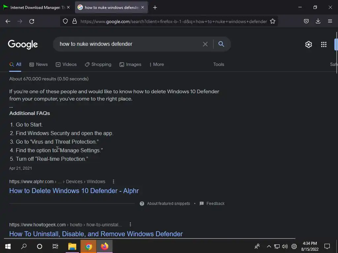Open File Explorer from the taskbar

72,246
